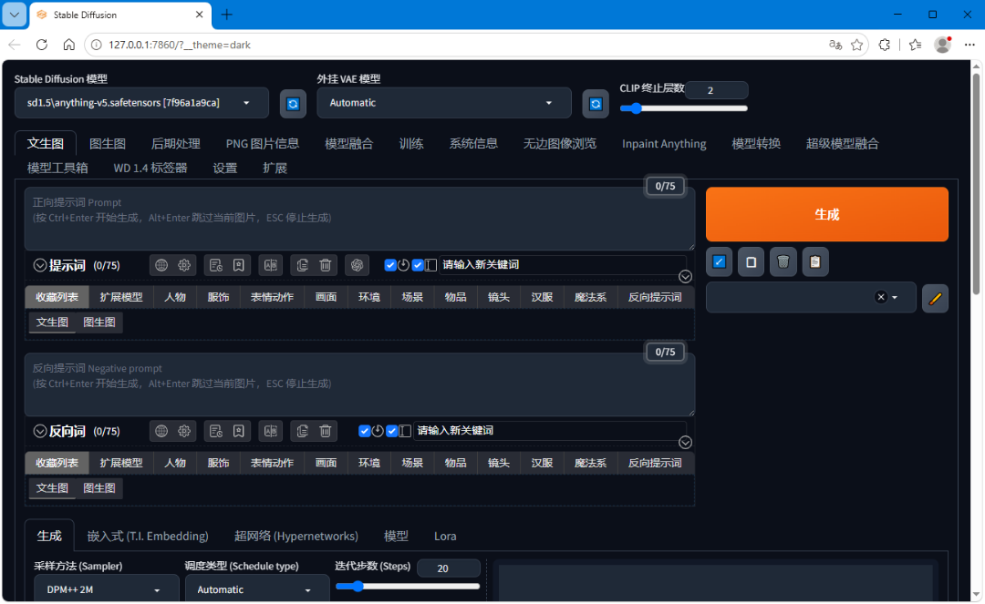
Task: Refresh the Stable Diffusion model list
Action: point(293,104)
